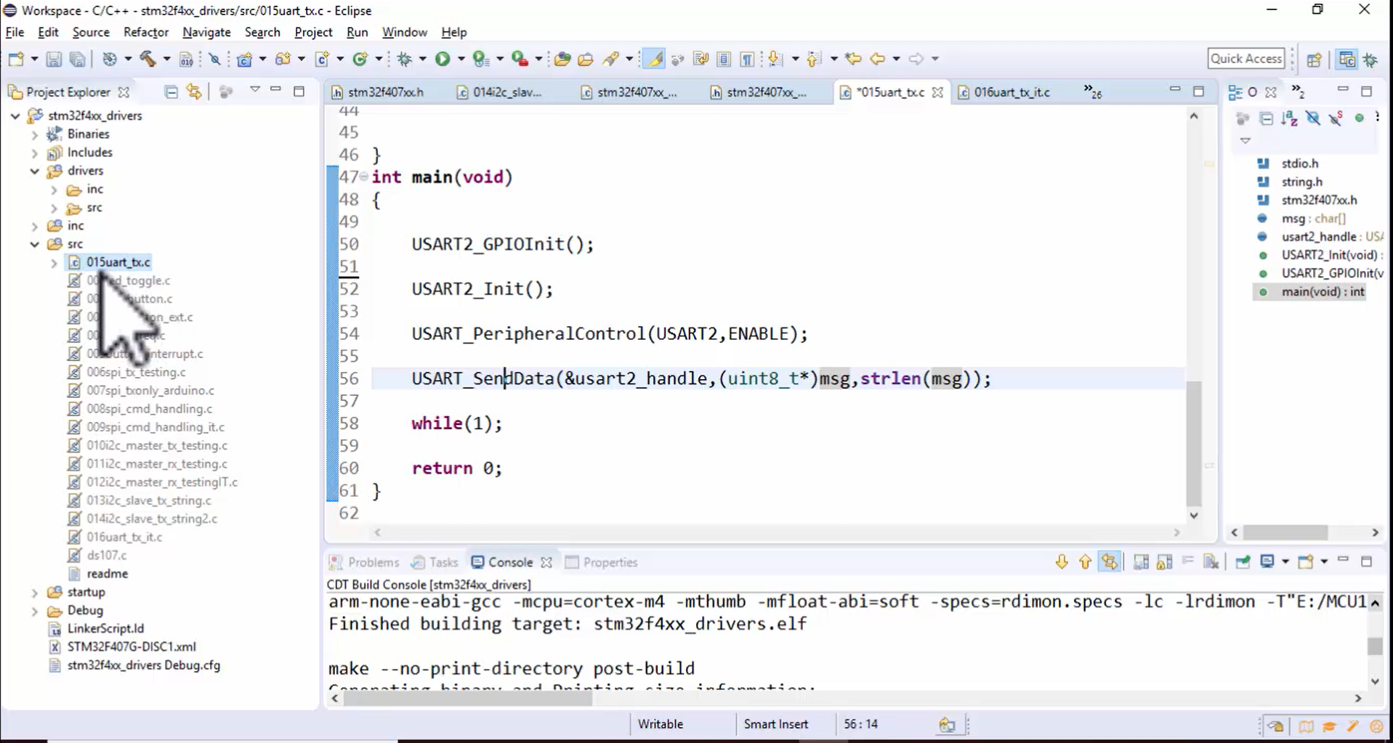Click the New toolbar icon

pos(16,59)
